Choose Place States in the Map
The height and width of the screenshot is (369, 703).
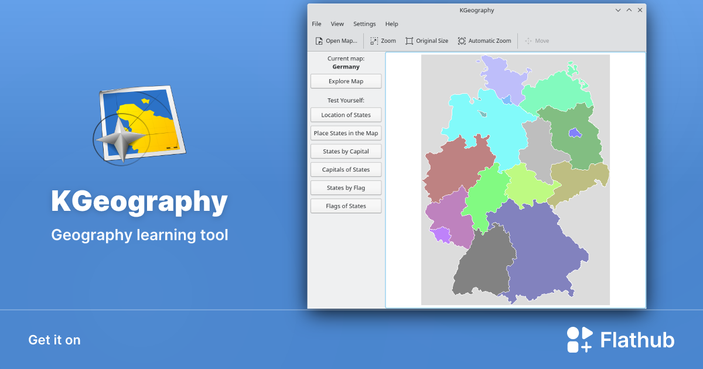pos(346,133)
